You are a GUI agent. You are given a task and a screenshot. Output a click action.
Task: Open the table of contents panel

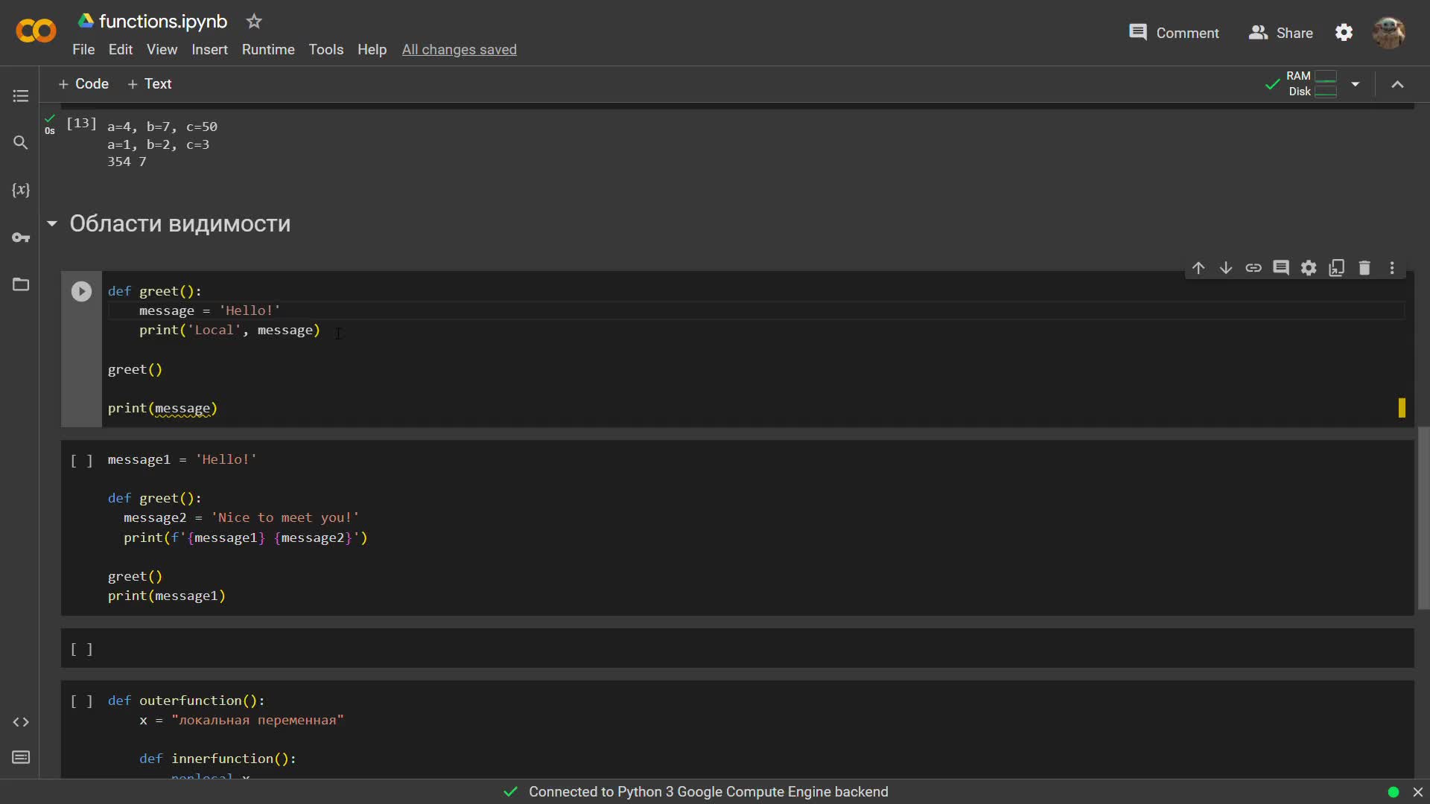coord(21,96)
